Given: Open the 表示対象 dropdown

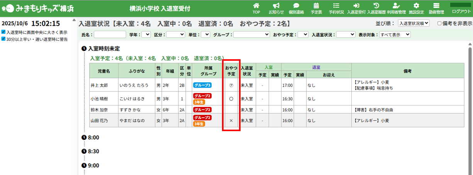Looking at the screenshot, I should click(x=395, y=35).
